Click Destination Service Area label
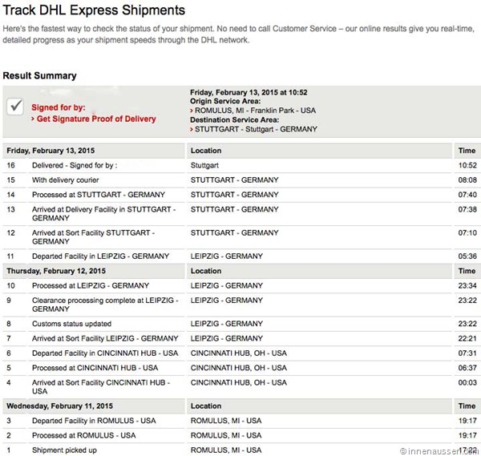 tap(234, 120)
